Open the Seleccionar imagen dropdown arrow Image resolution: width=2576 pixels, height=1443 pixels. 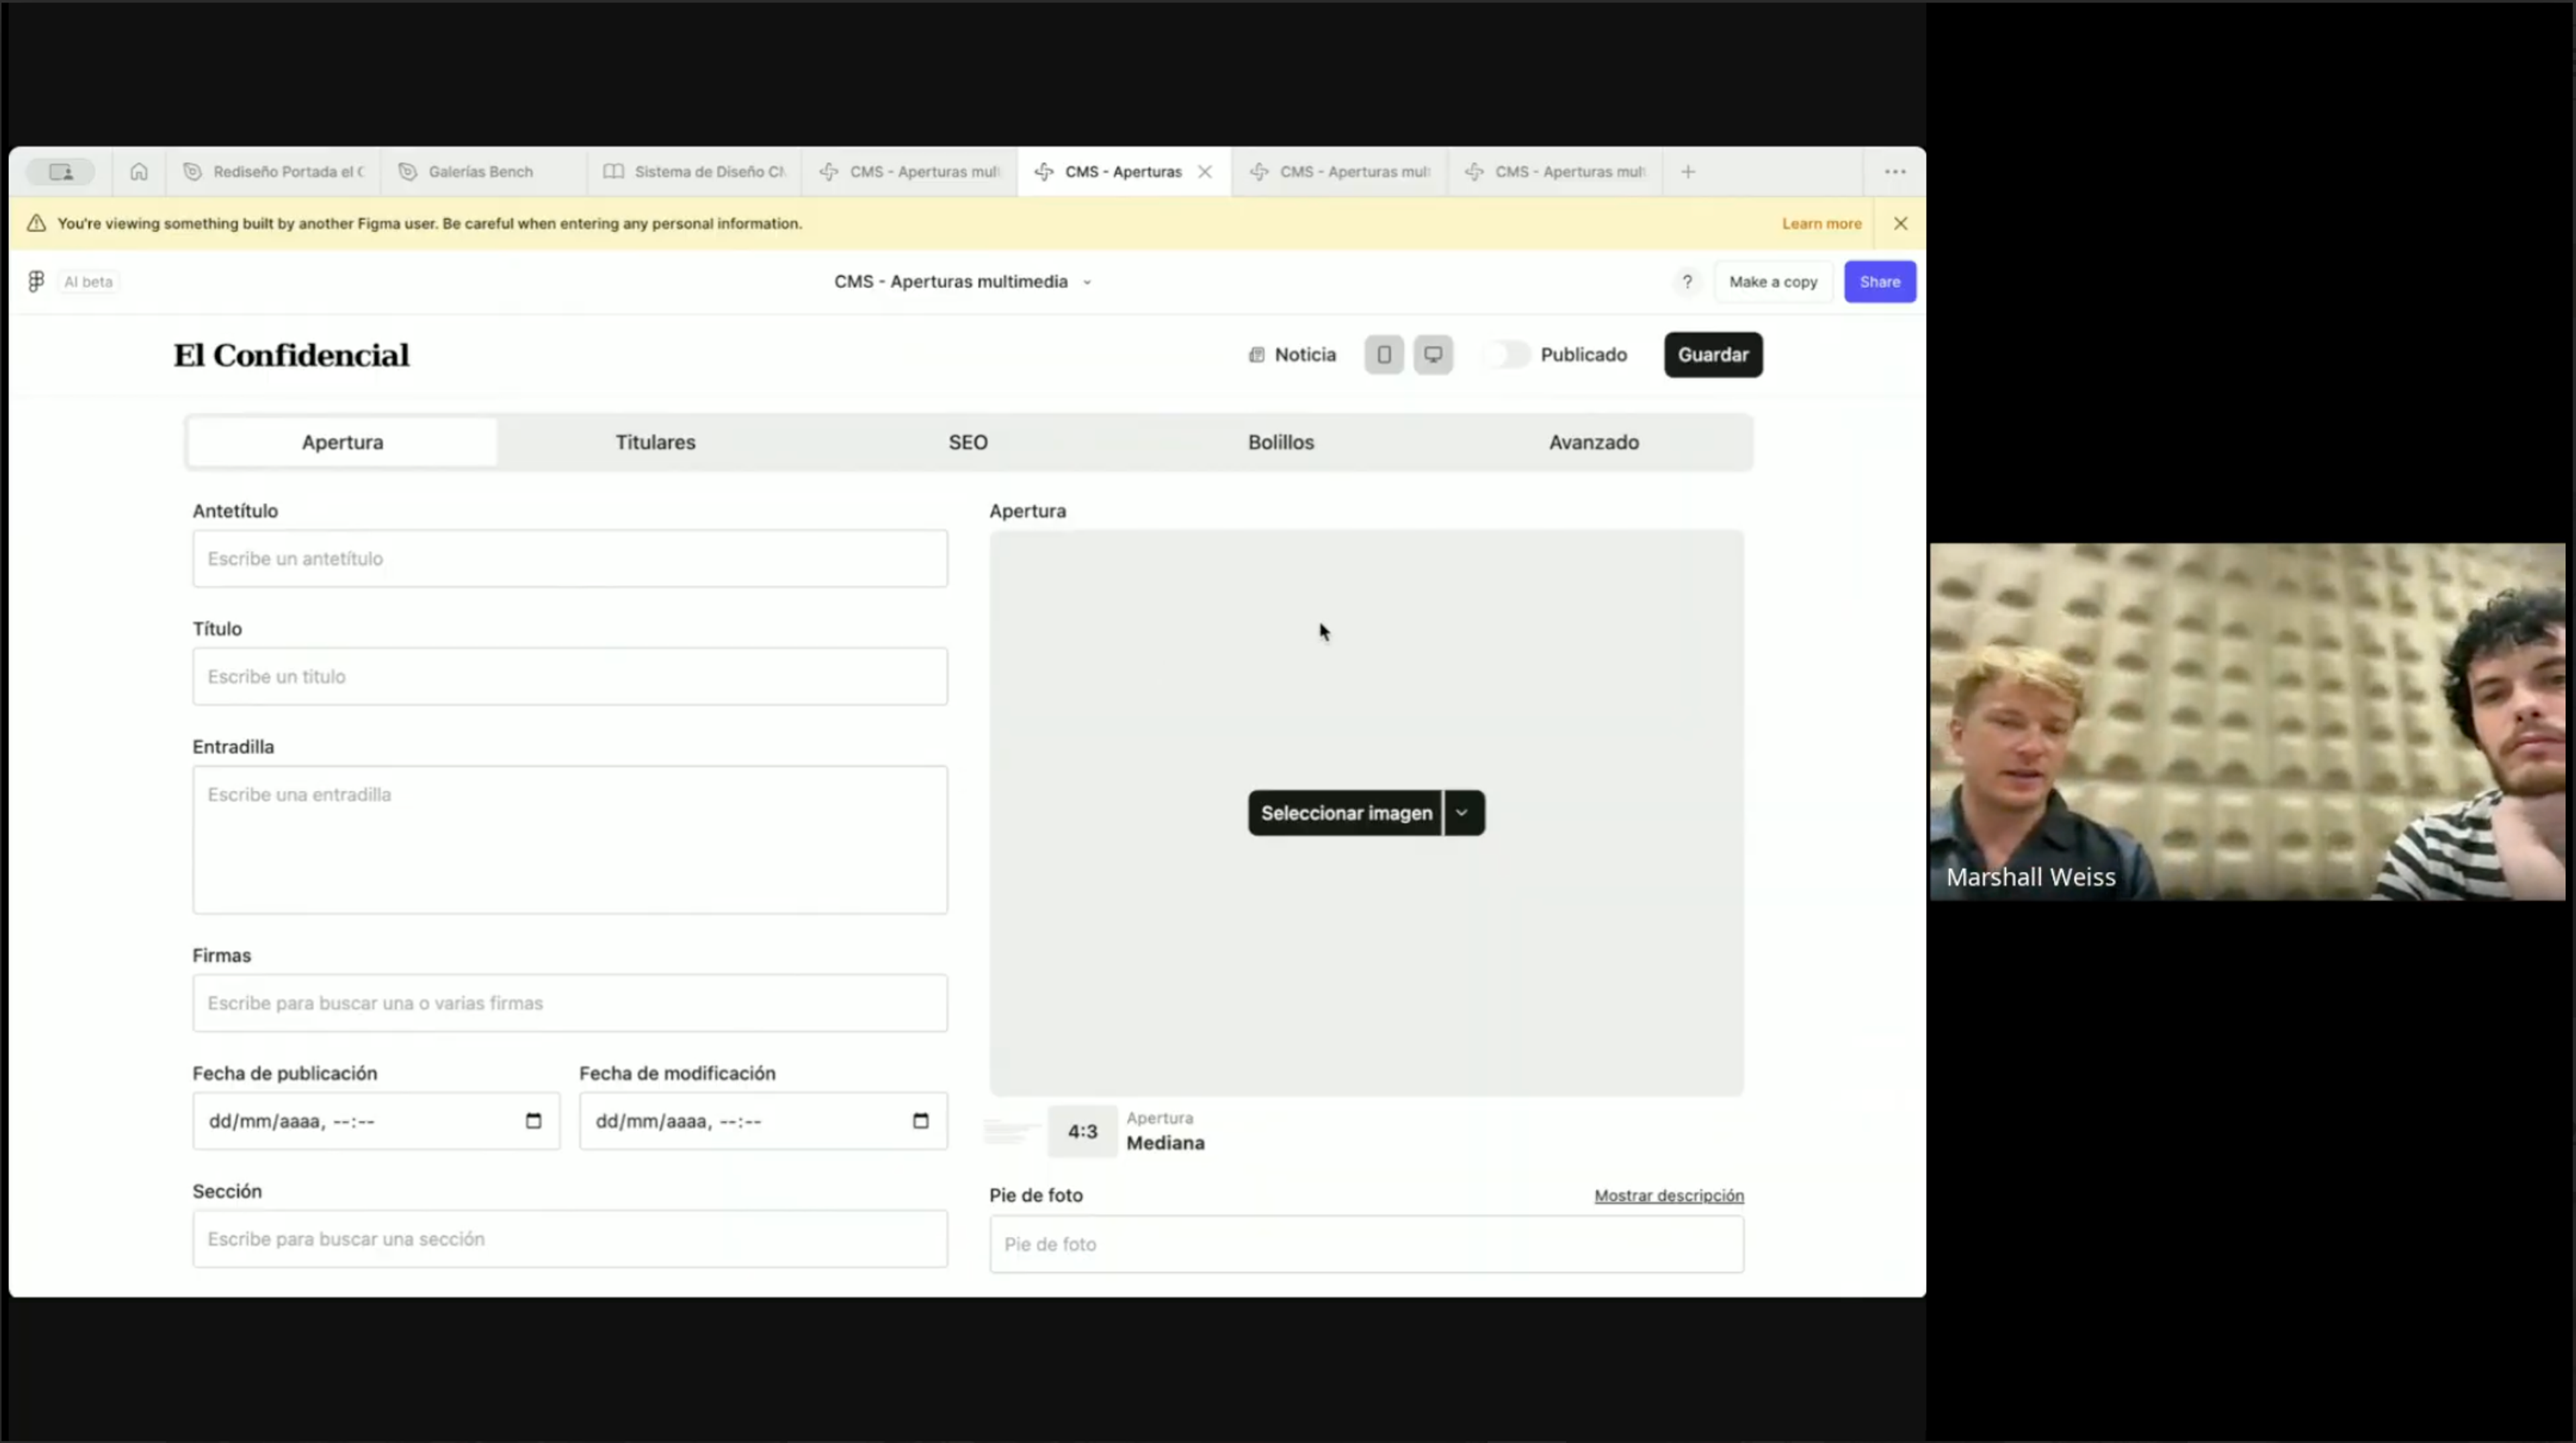pyautogui.click(x=1464, y=813)
